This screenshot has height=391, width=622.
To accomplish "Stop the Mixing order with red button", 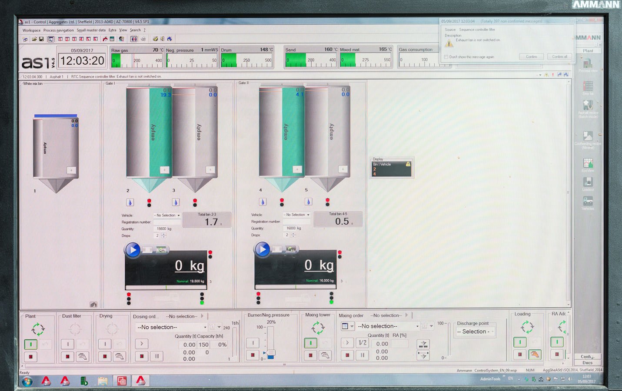I will point(347,355).
